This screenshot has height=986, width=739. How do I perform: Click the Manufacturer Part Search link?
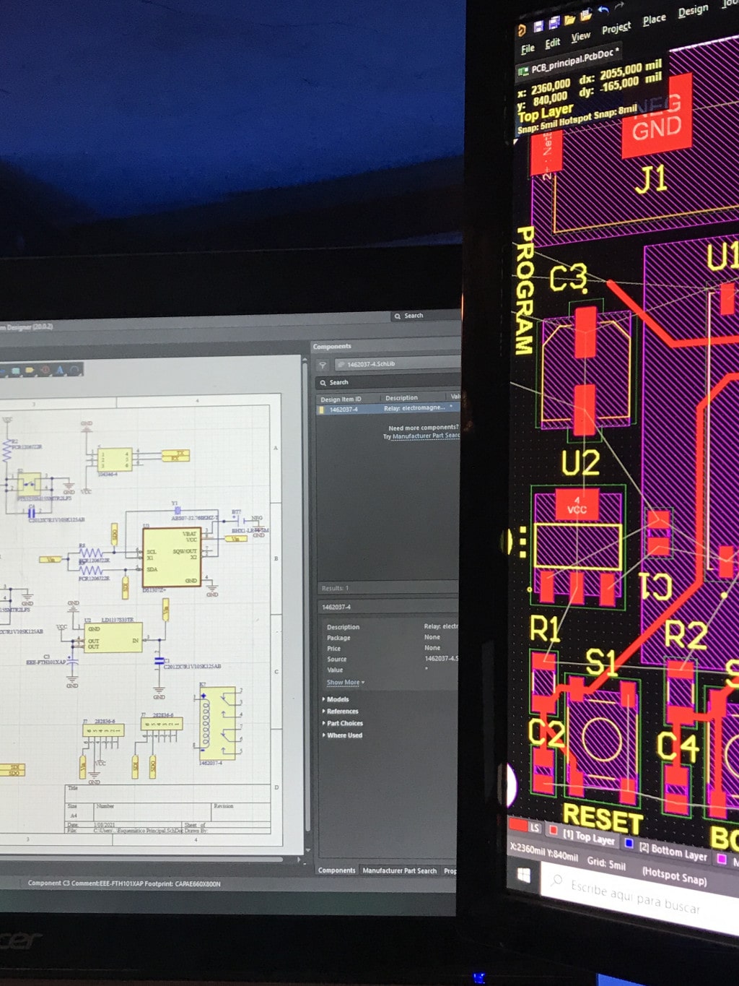(424, 436)
